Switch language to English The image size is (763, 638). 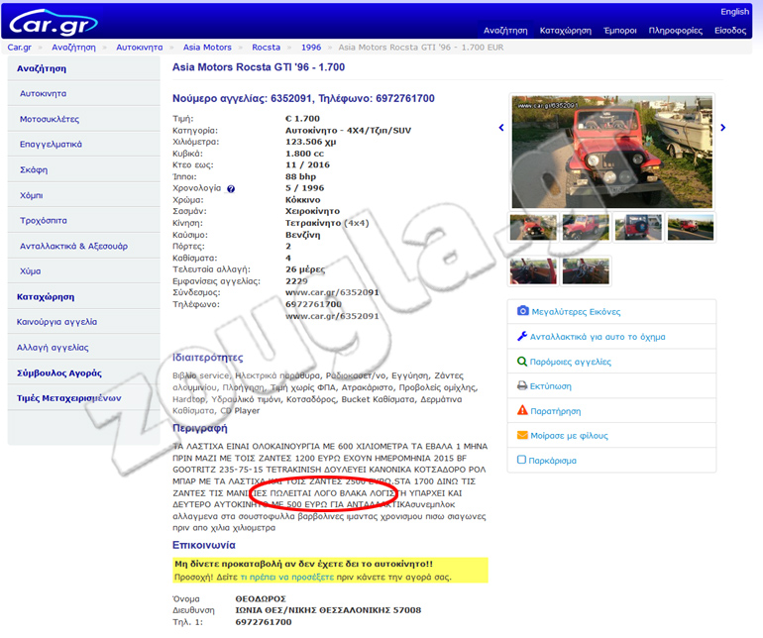click(734, 12)
